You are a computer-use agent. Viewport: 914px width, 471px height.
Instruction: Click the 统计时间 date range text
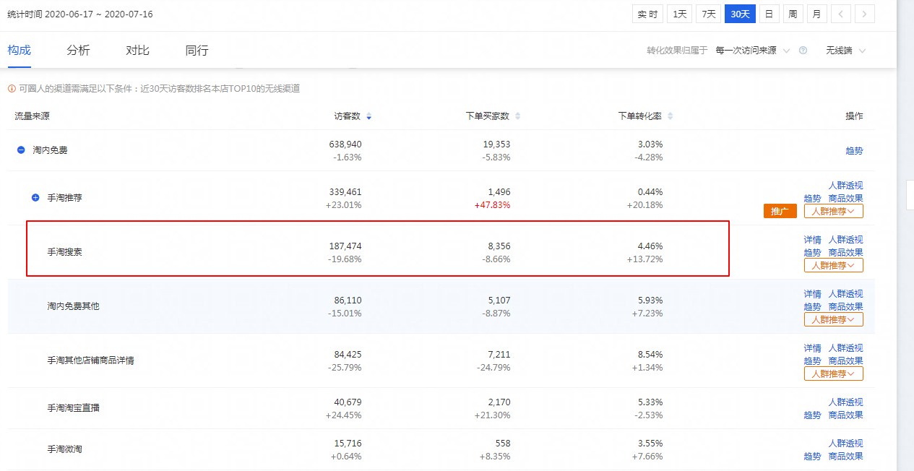(x=80, y=14)
